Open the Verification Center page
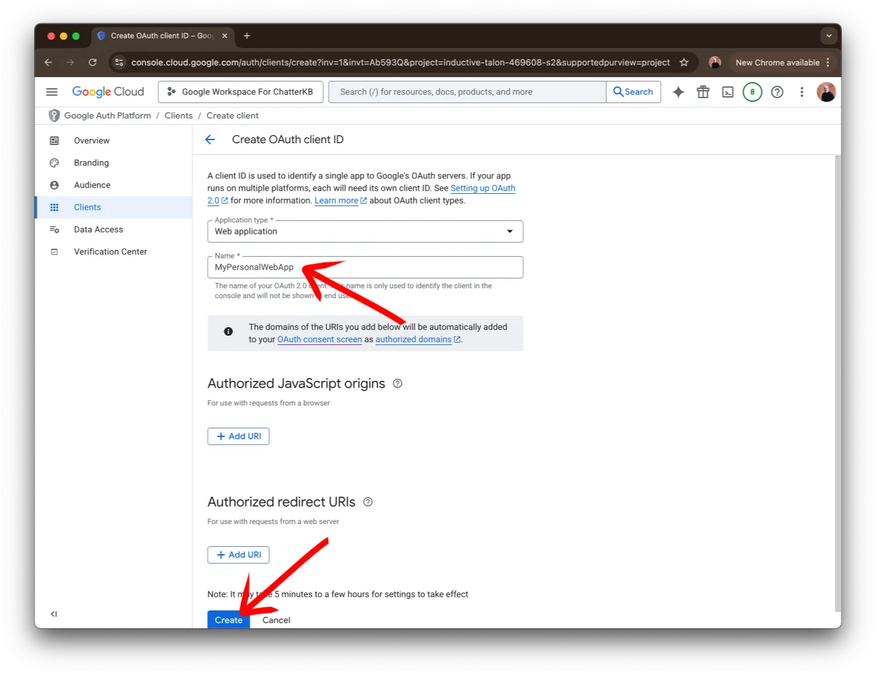 (x=114, y=252)
